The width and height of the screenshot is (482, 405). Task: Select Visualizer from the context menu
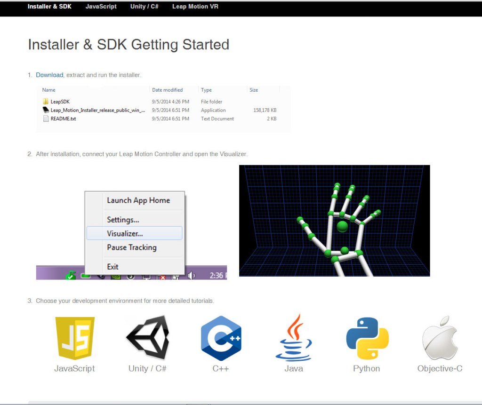pyautogui.click(x=125, y=233)
